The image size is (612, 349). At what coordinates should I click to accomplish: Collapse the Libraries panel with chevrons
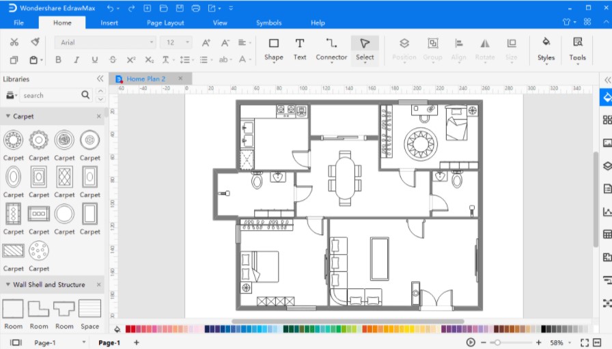click(x=100, y=79)
